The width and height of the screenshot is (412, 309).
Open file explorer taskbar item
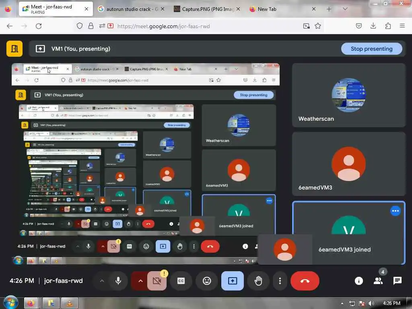coord(51,303)
